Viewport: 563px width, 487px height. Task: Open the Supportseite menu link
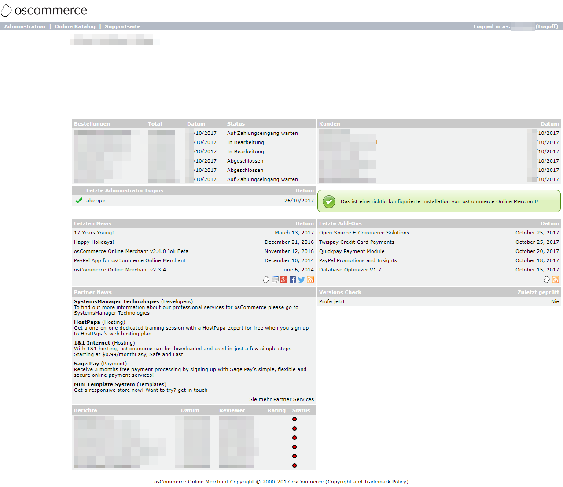pos(122,26)
